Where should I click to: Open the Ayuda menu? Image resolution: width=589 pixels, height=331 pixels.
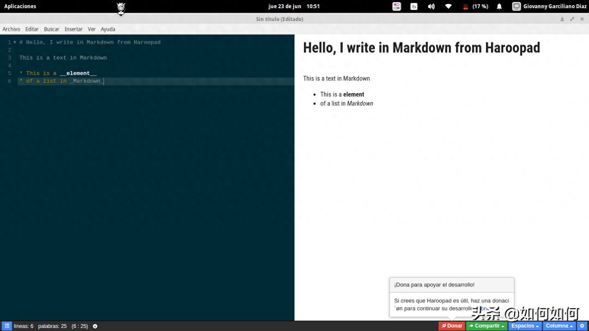point(108,29)
